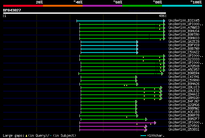
Task: Click the UniRef100_Q538S1 label
Action: (184, 130)
